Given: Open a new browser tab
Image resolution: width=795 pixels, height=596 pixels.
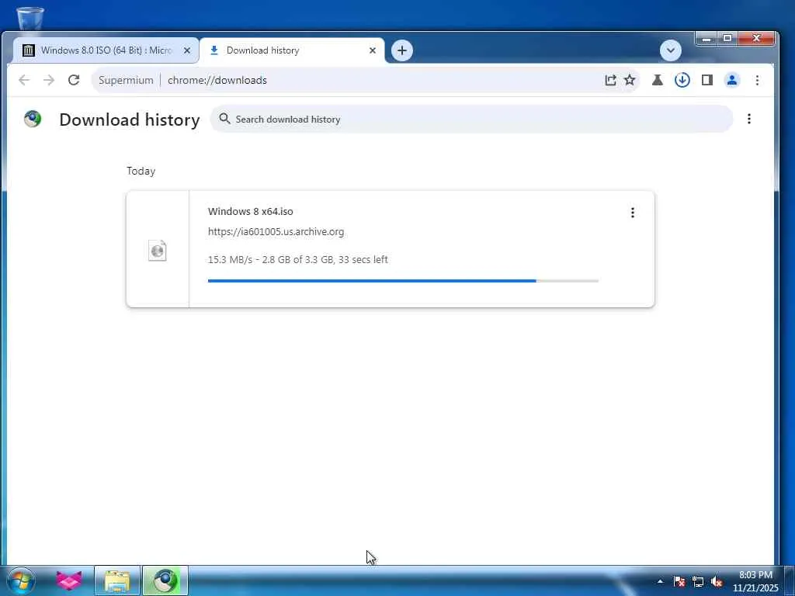Looking at the screenshot, I should tap(402, 50).
